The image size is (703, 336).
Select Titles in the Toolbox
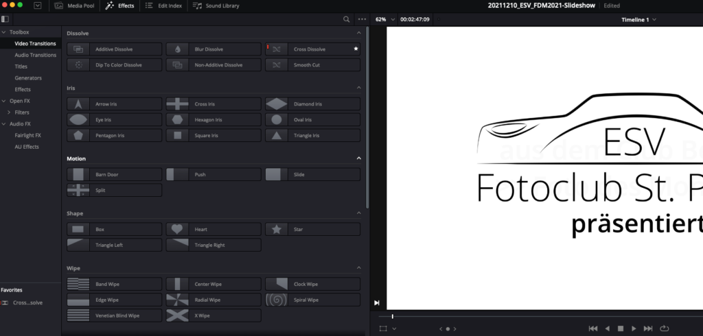pos(21,67)
